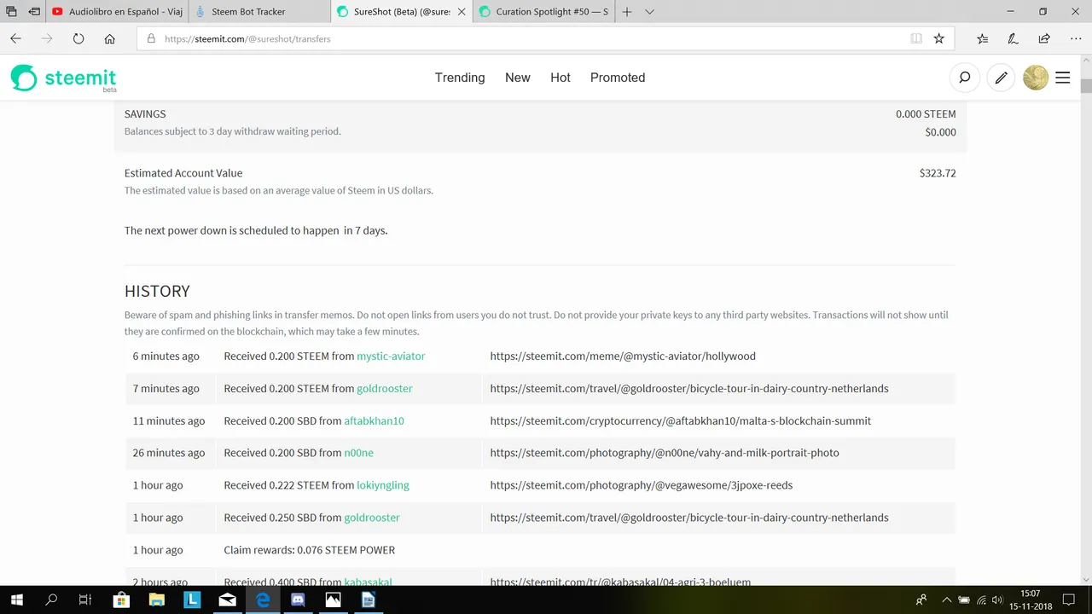This screenshot has width=1092, height=614.
Task: Open the Photos app on taskbar
Action: tap(333, 600)
